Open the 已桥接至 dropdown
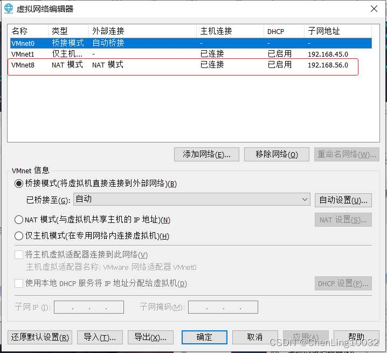387x353 pixels. (x=192, y=199)
